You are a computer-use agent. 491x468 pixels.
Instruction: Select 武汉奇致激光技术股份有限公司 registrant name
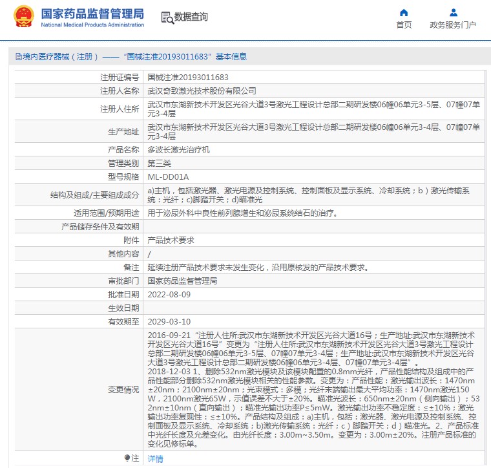202,91
